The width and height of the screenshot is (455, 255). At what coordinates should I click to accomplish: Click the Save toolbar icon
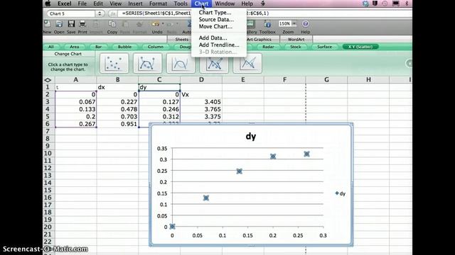click(x=71, y=24)
